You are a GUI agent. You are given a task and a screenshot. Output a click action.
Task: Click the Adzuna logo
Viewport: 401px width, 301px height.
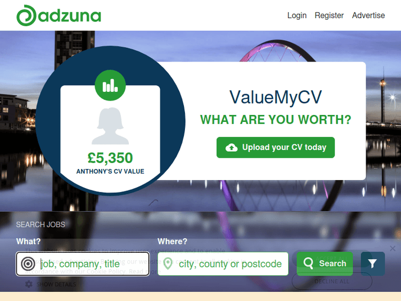[x=59, y=16]
